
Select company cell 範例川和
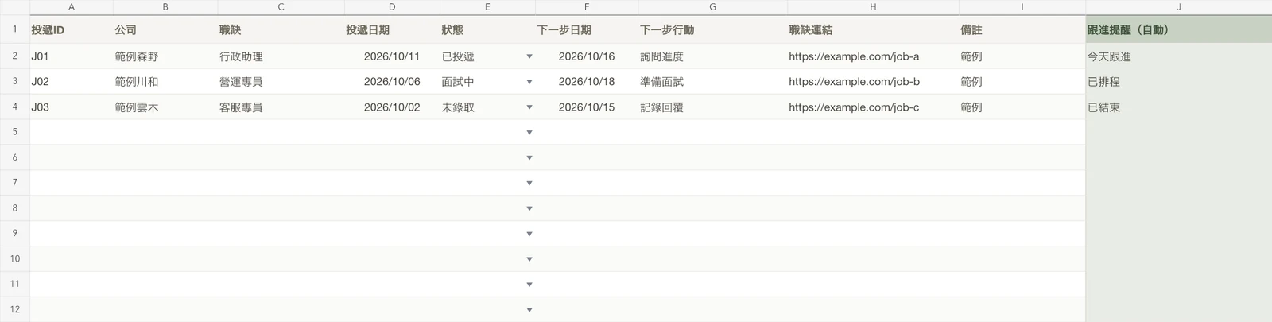point(165,82)
